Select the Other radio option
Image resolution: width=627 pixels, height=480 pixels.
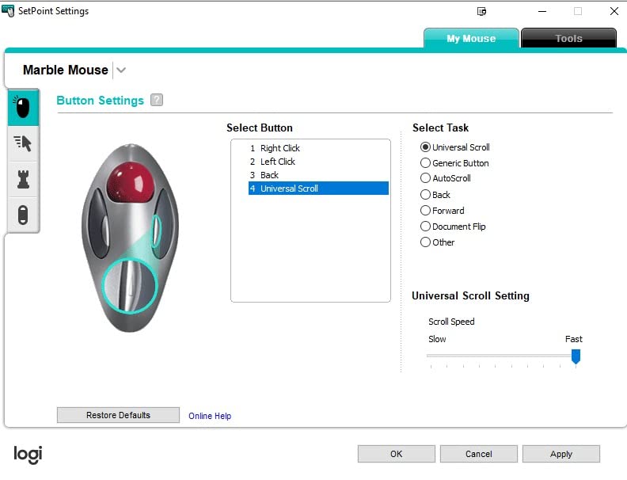[x=425, y=242]
